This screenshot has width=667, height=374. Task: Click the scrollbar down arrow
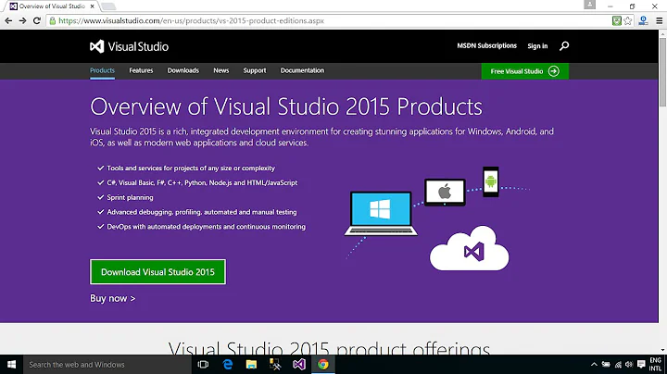click(662, 350)
